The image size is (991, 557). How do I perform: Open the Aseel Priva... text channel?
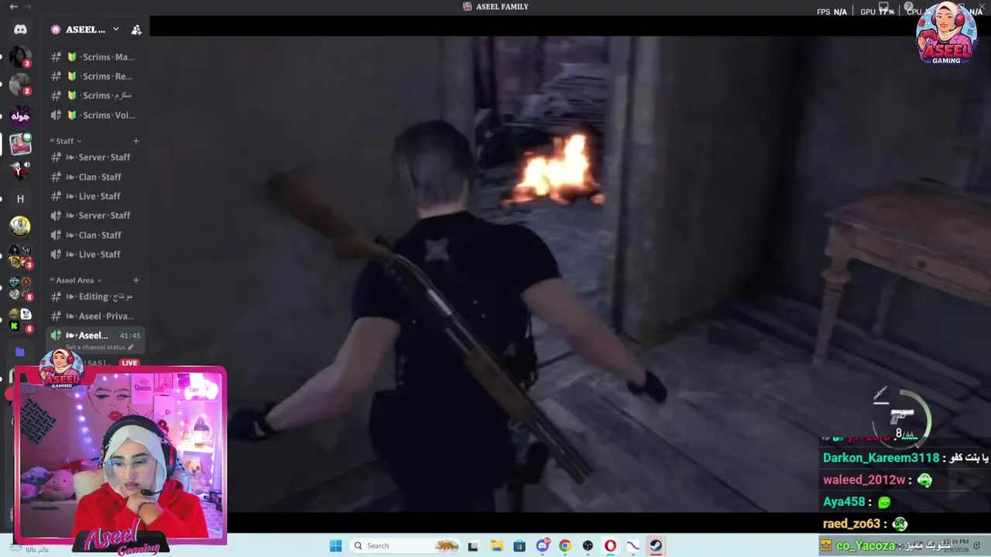click(x=93, y=316)
